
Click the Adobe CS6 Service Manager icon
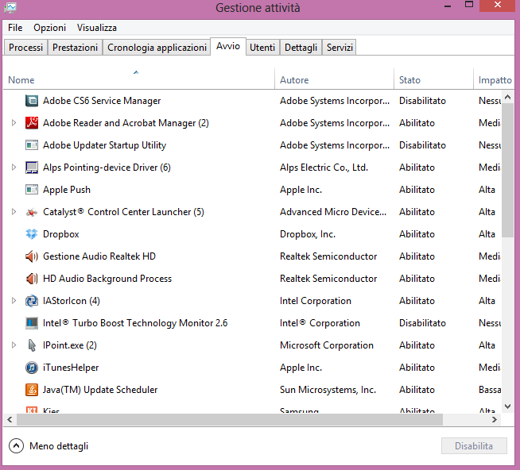click(32, 101)
